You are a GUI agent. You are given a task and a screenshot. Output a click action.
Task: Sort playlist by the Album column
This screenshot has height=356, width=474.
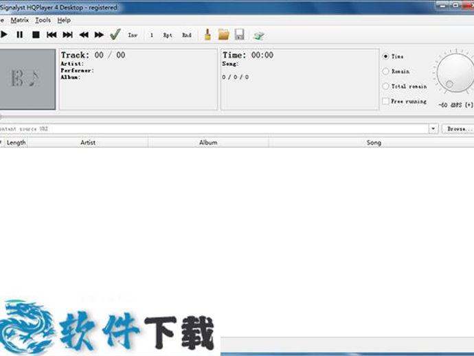click(x=208, y=142)
